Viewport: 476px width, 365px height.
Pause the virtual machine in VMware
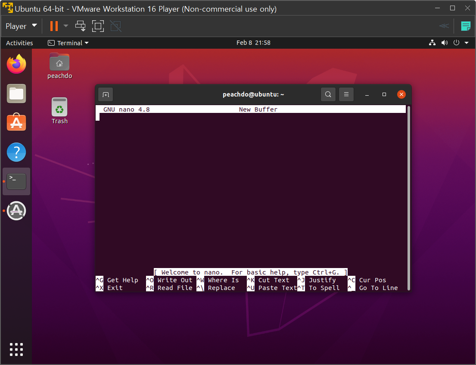[x=54, y=26]
